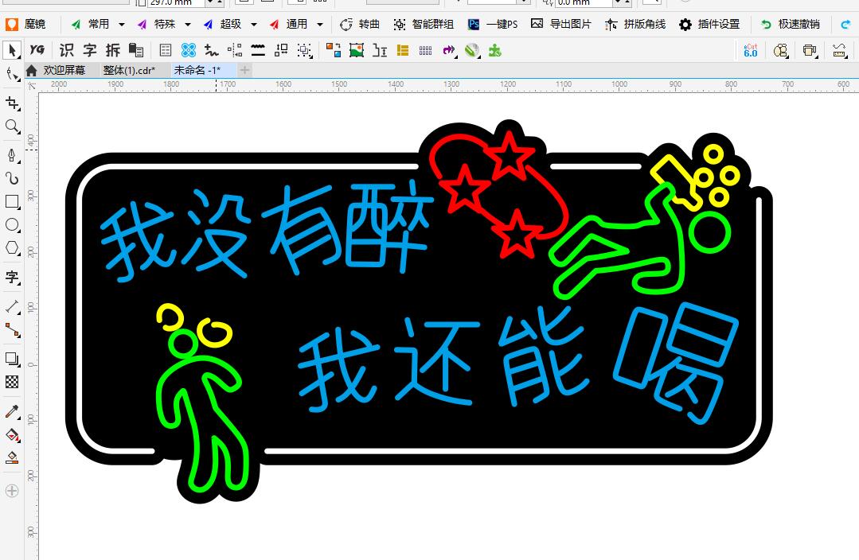859x560 pixels.
Task: Click the 拼版角线 button
Action: 635,24
